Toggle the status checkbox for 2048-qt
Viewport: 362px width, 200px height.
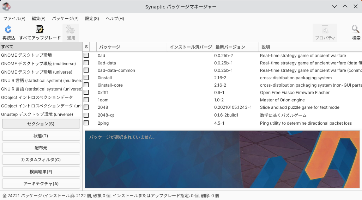[x=86, y=115]
